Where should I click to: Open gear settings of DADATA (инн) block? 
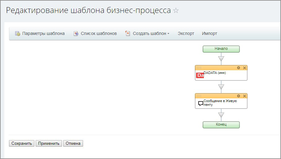pyautogui.click(x=239, y=68)
